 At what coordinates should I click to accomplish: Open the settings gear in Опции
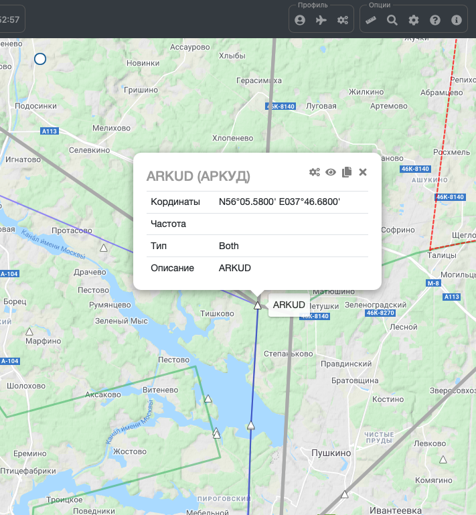pos(414,20)
